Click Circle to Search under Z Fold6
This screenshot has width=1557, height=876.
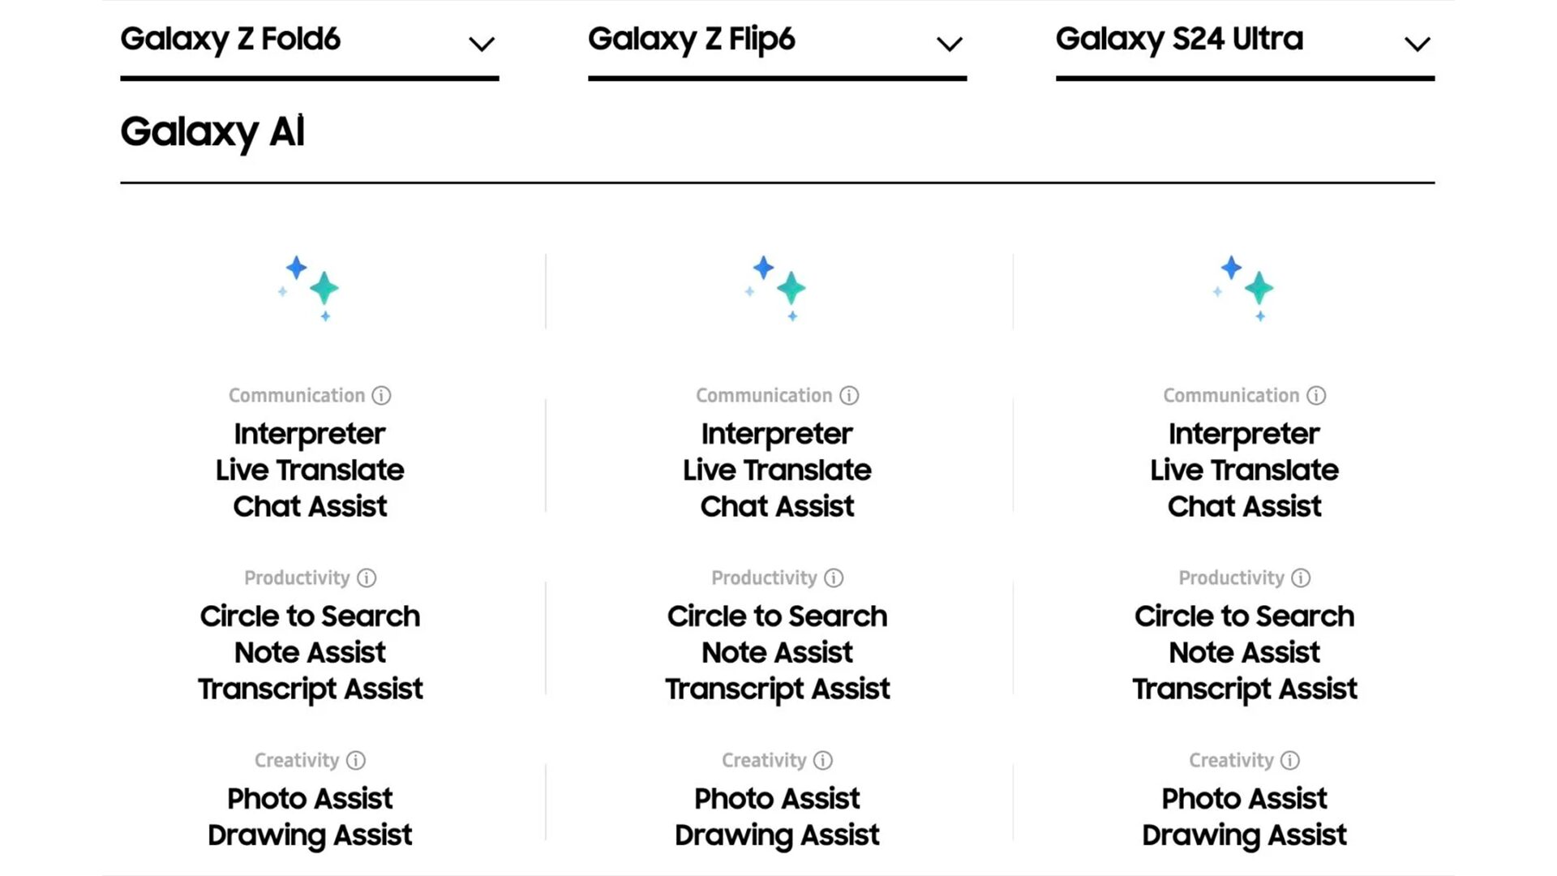pos(310,616)
